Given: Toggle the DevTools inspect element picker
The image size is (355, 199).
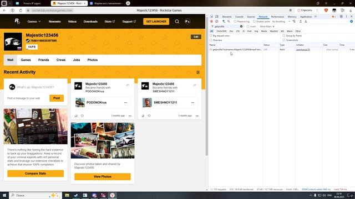Looking at the screenshot, I should click(x=212, y=17).
